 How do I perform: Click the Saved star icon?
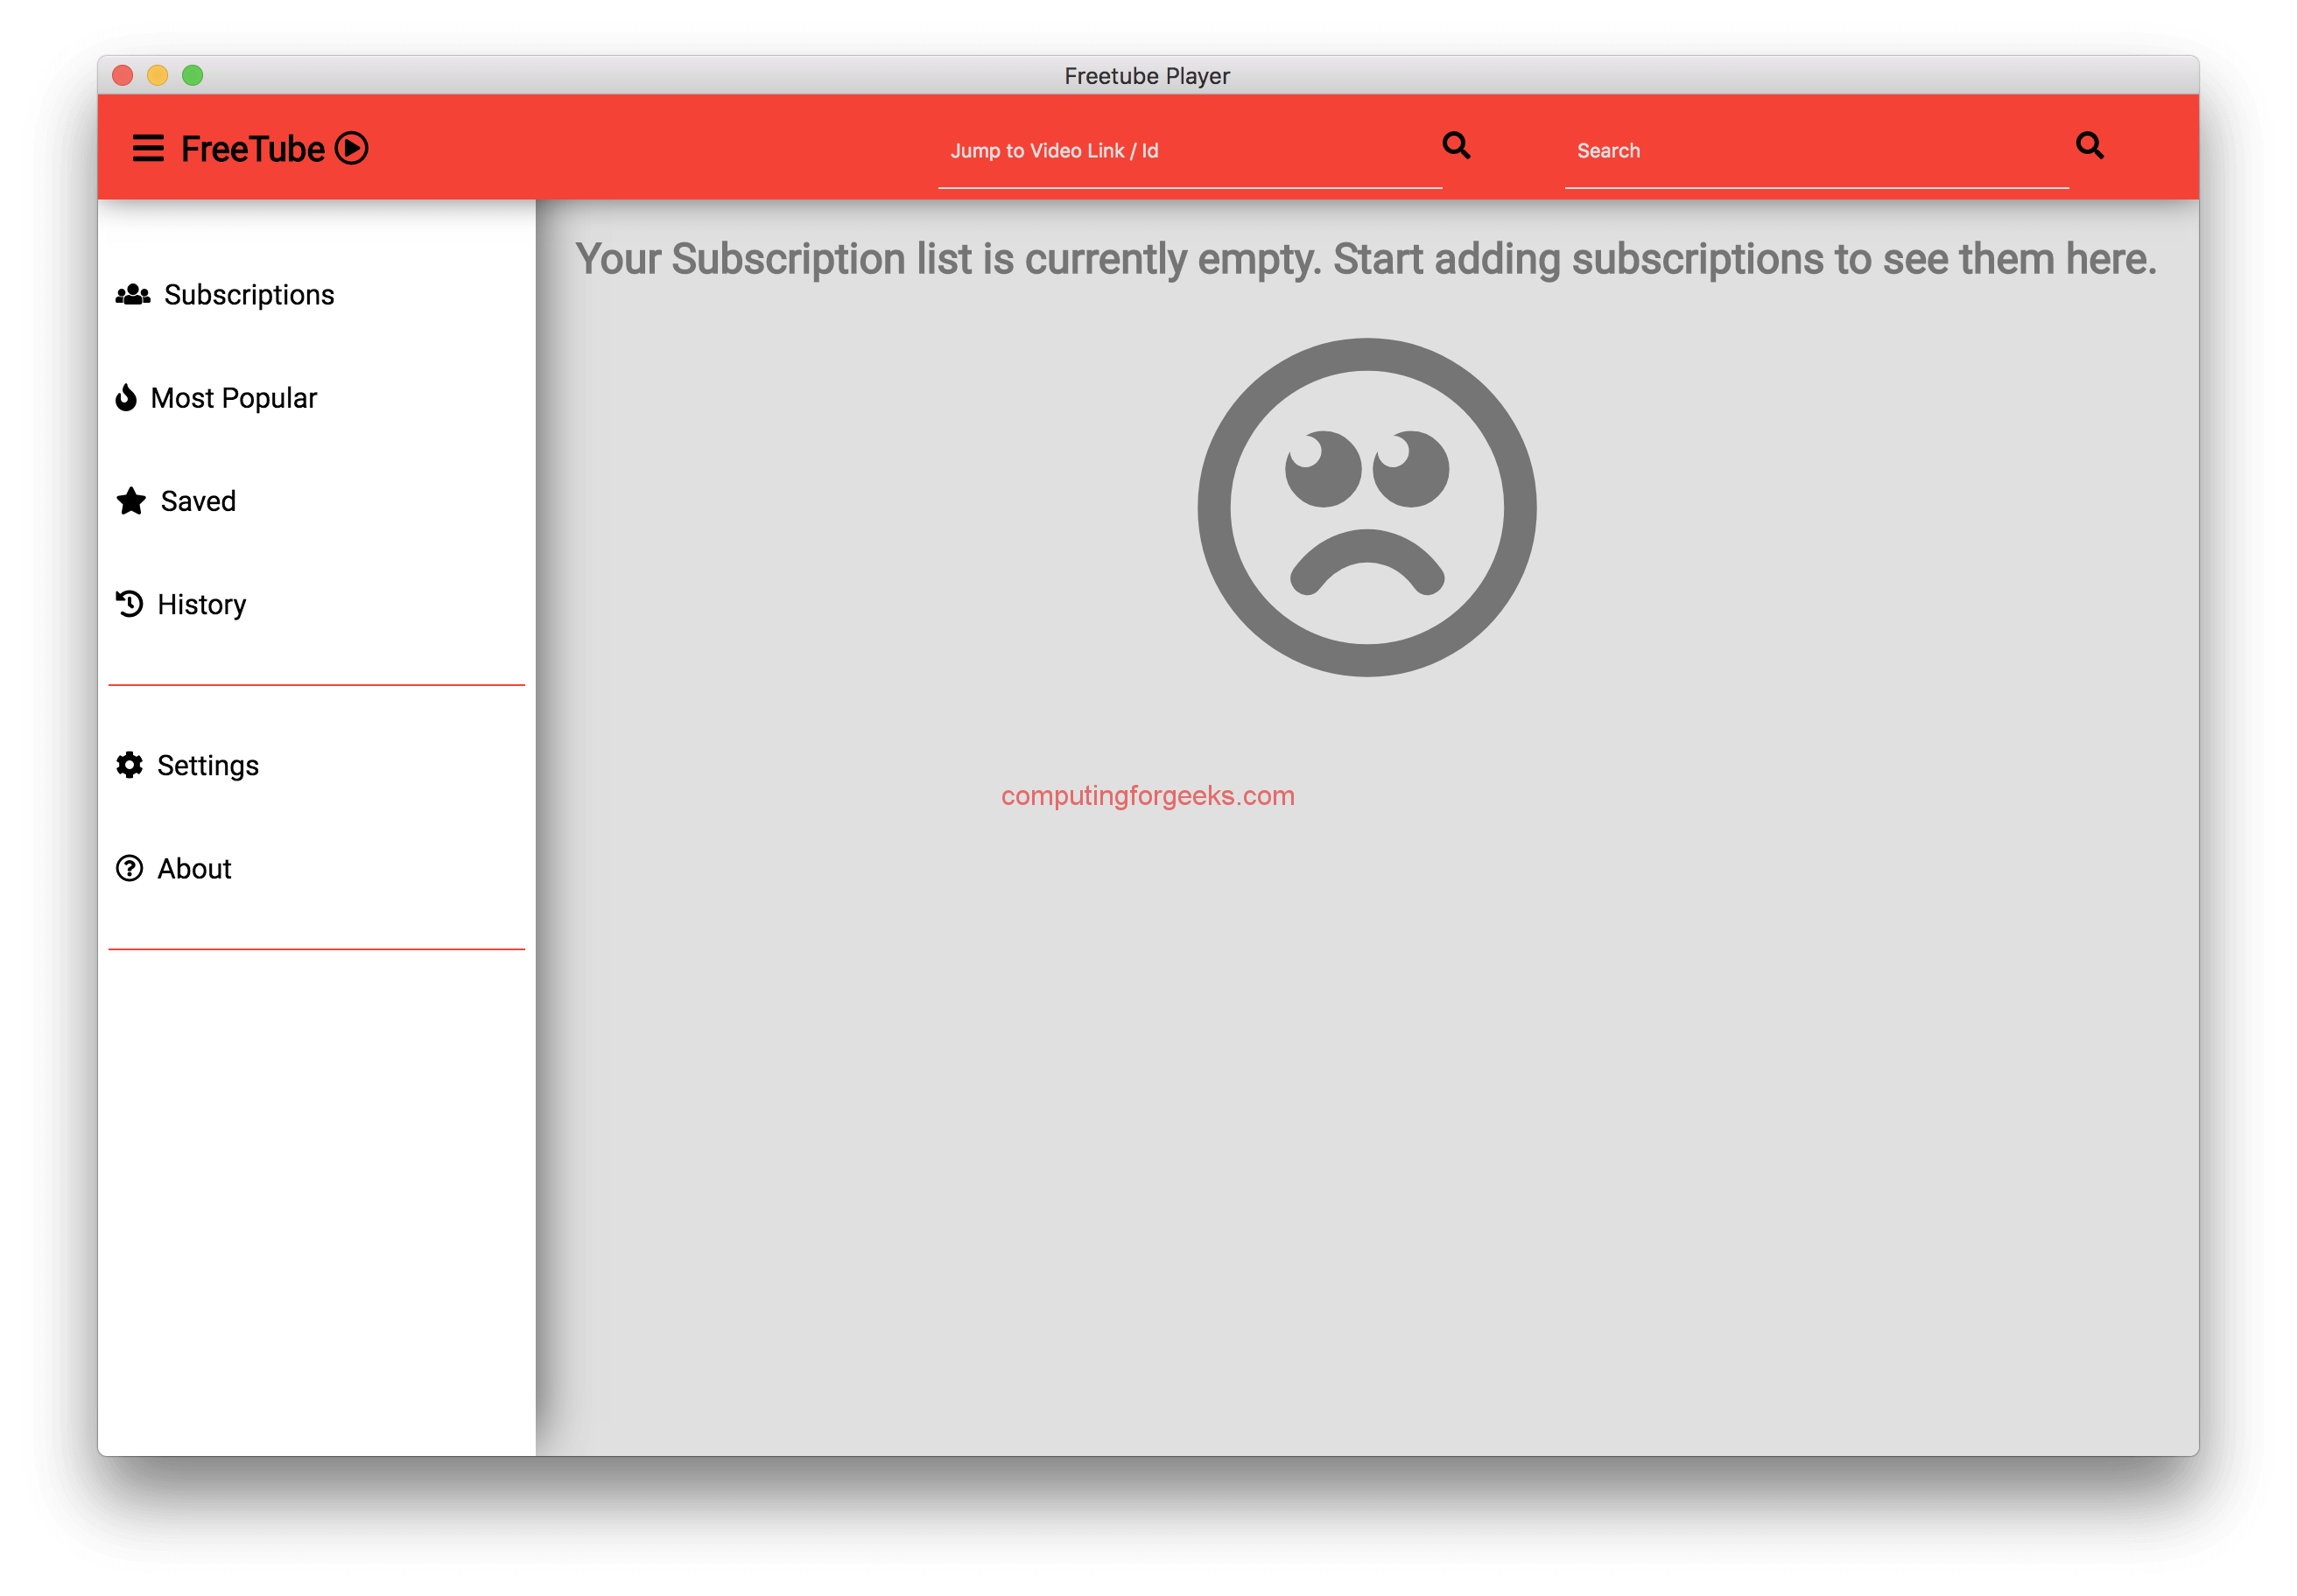[x=131, y=500]
